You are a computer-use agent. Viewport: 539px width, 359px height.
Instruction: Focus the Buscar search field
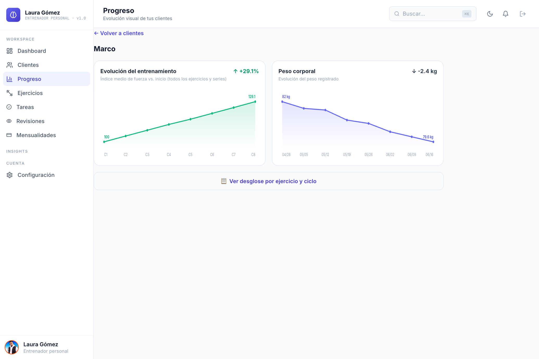click(433, 14)
